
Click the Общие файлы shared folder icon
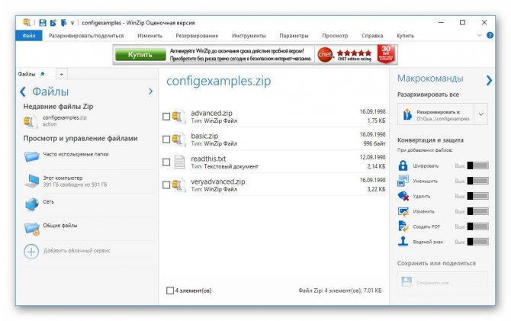[x=32, y=228]
